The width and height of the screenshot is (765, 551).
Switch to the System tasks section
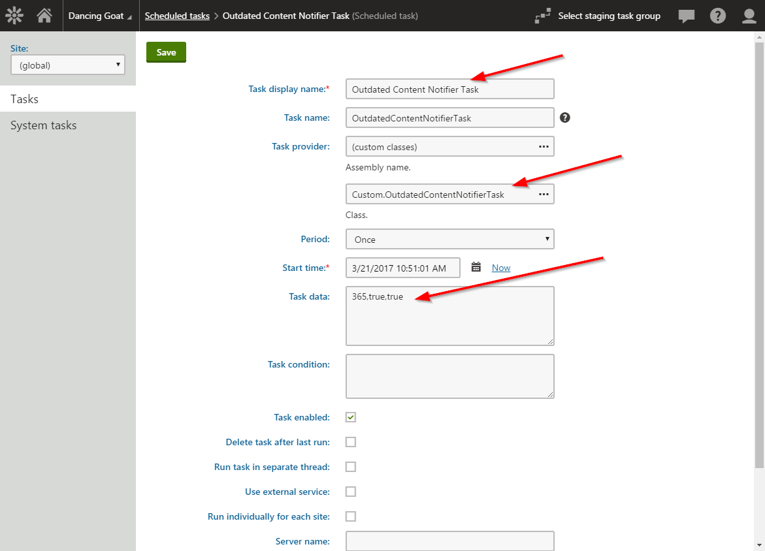tap(44, 125)
